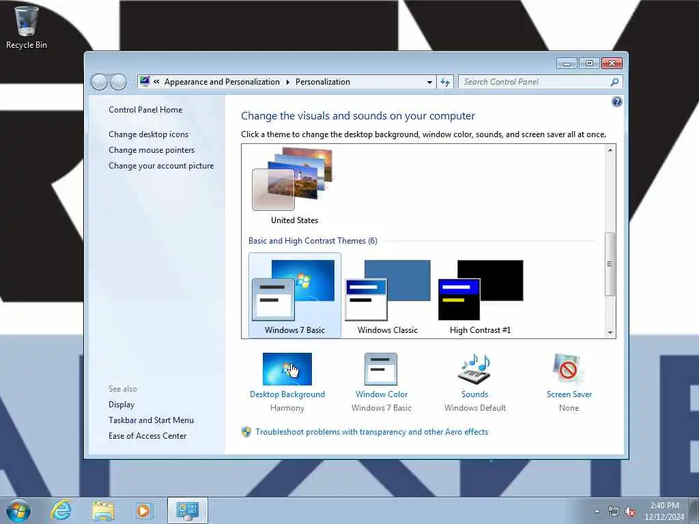Open Windows Explorer from the taskbar
Image resolution: width=699 pixels, height=524 pixels.
tap(103, 511)
